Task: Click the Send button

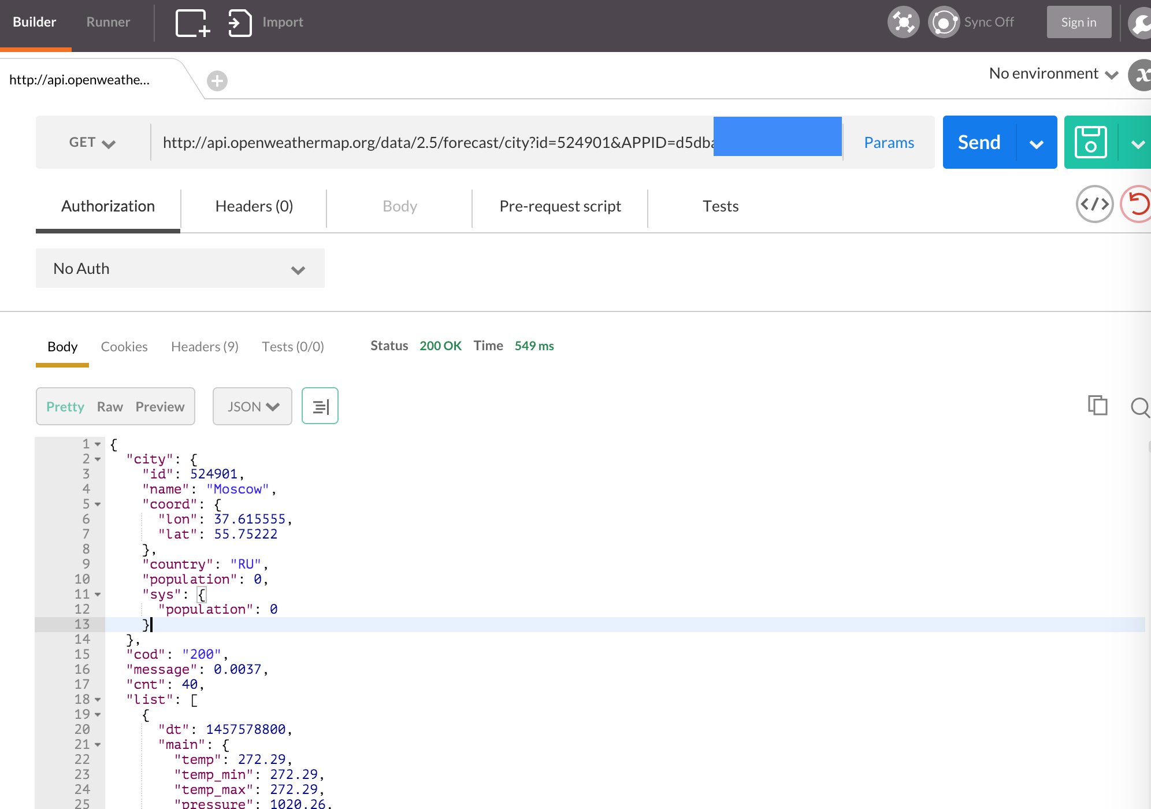Action: [x=979, y=142]
